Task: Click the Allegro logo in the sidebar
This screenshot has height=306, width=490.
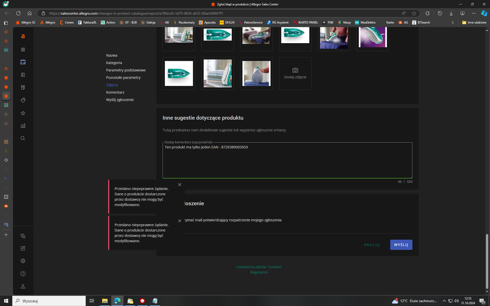Action: [x=23, y=36]
